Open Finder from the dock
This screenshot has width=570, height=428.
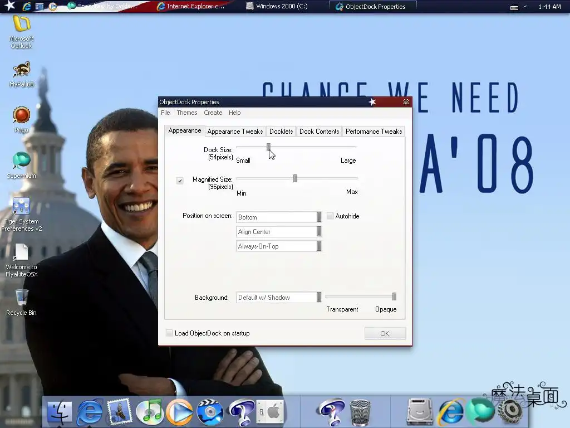59,412
